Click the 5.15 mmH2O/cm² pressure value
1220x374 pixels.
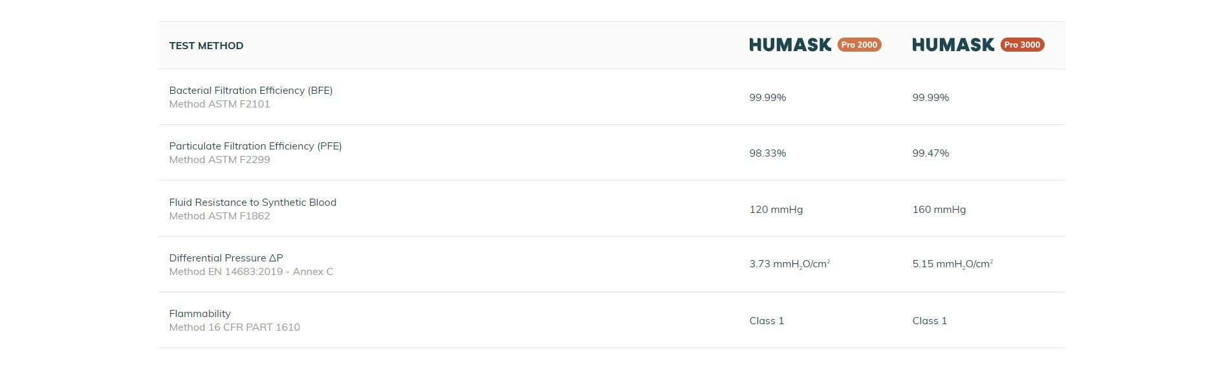[952, 264]
